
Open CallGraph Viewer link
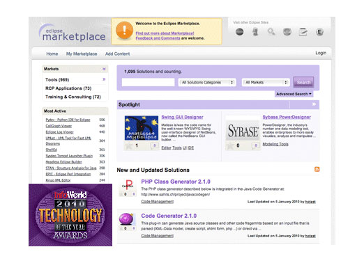click(x=59, y=126)
